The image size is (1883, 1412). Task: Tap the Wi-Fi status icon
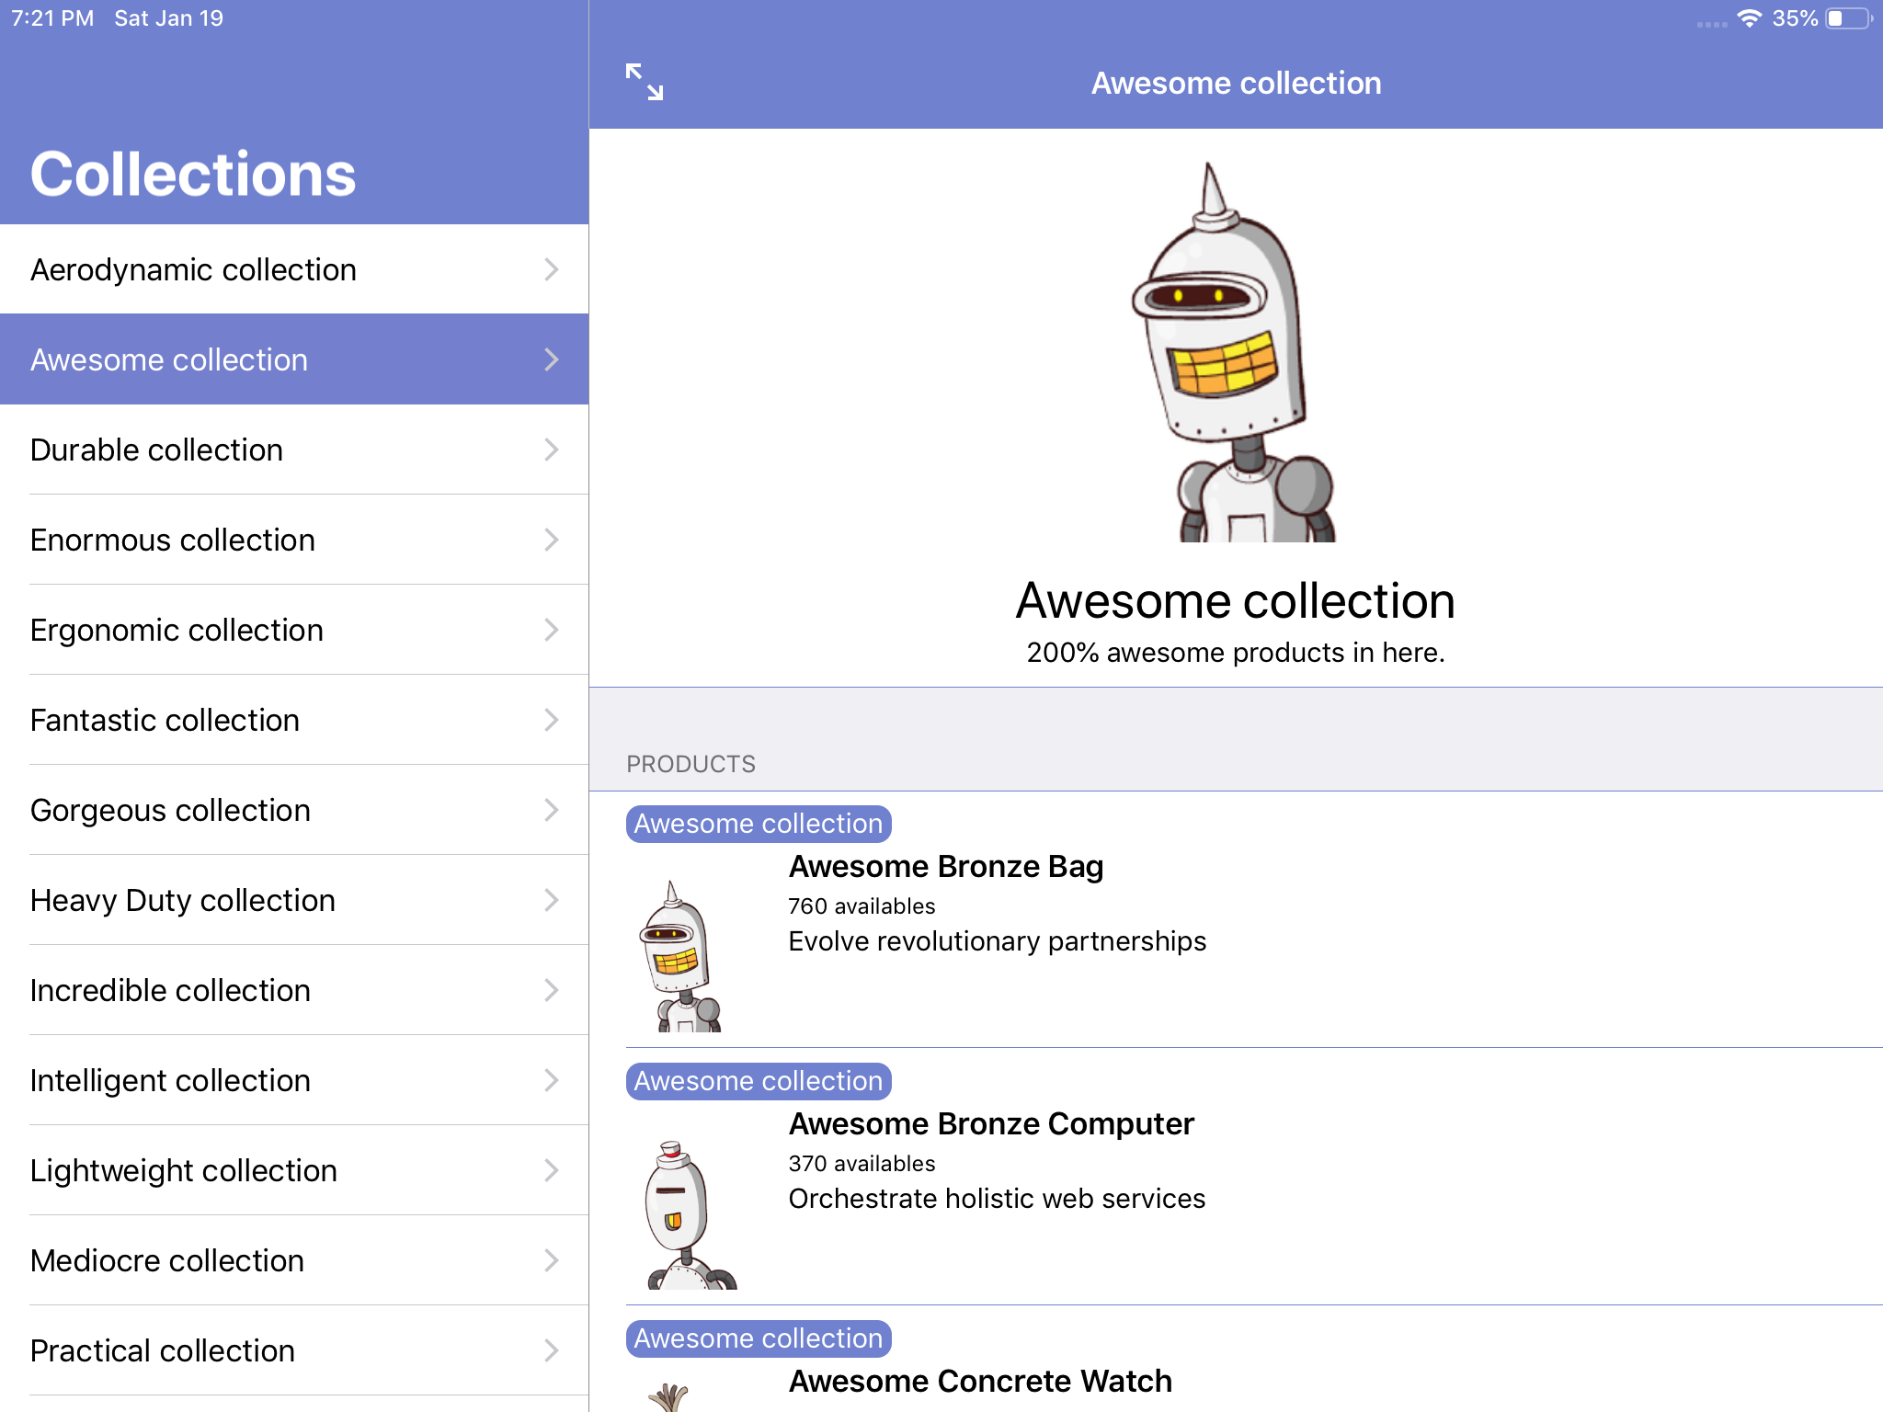pyautogui.click(x=1749, y=18)
